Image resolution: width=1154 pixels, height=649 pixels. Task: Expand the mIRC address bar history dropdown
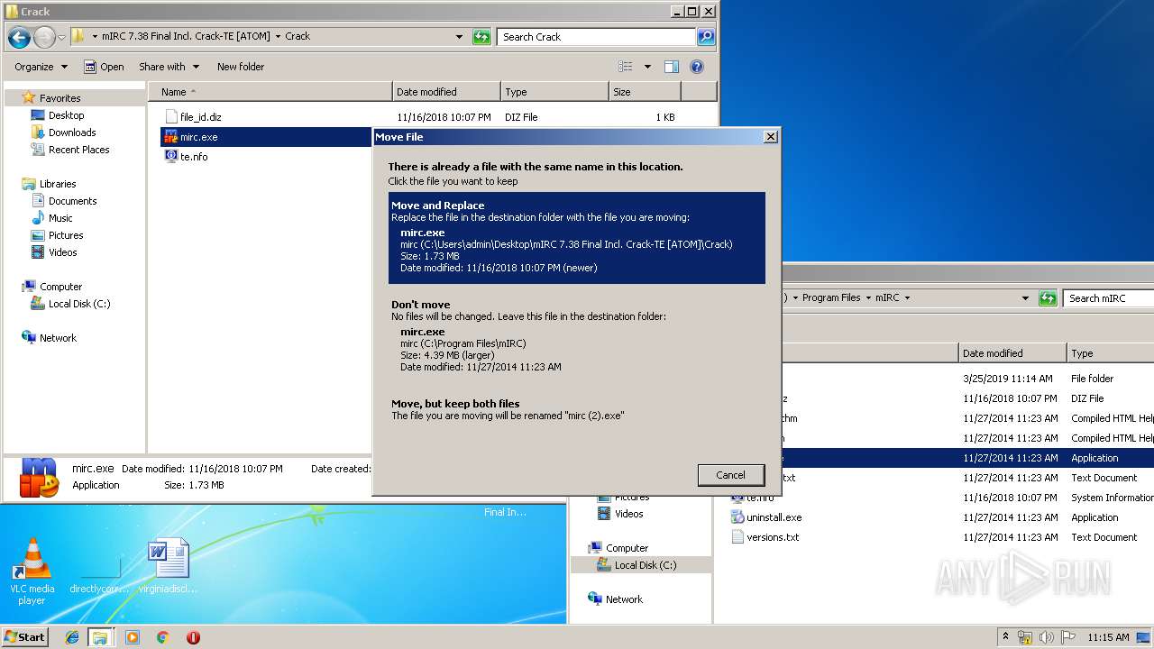click(1025, 298)
